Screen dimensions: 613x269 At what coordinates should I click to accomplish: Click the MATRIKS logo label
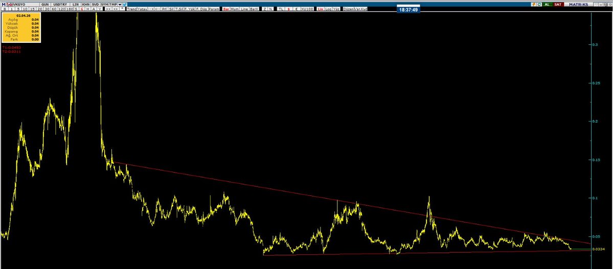tap(579, 4)
